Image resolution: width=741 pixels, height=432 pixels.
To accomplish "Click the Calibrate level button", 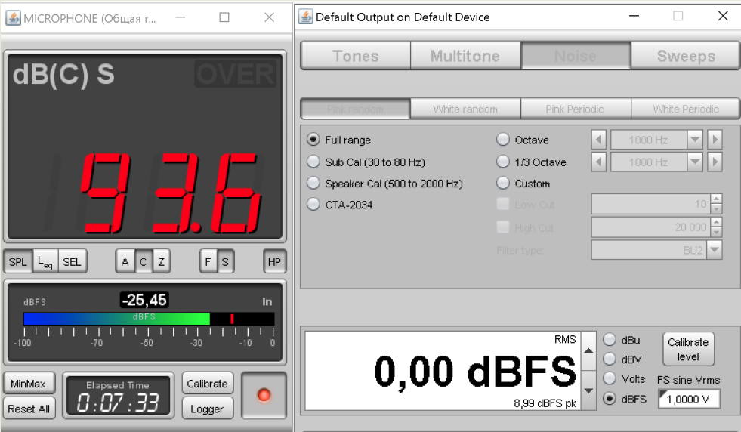I will [687, 349].
